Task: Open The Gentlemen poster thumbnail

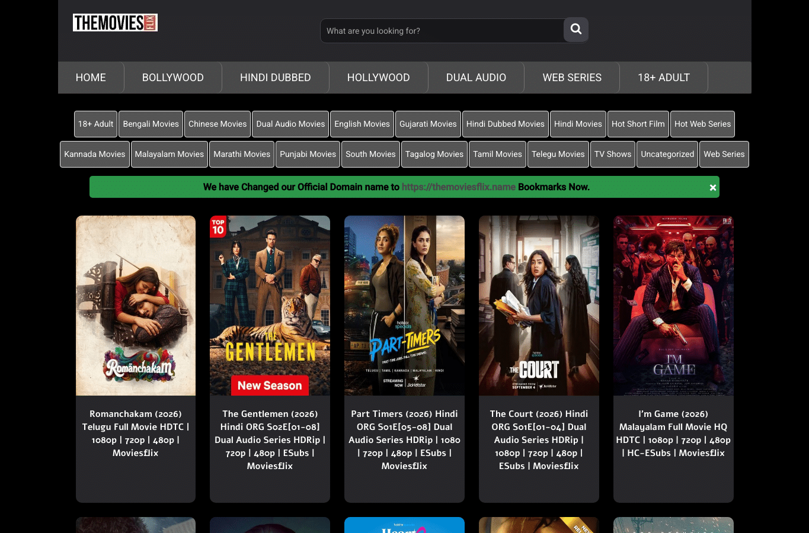Action: pyautogui.click(x=270, y=306)
